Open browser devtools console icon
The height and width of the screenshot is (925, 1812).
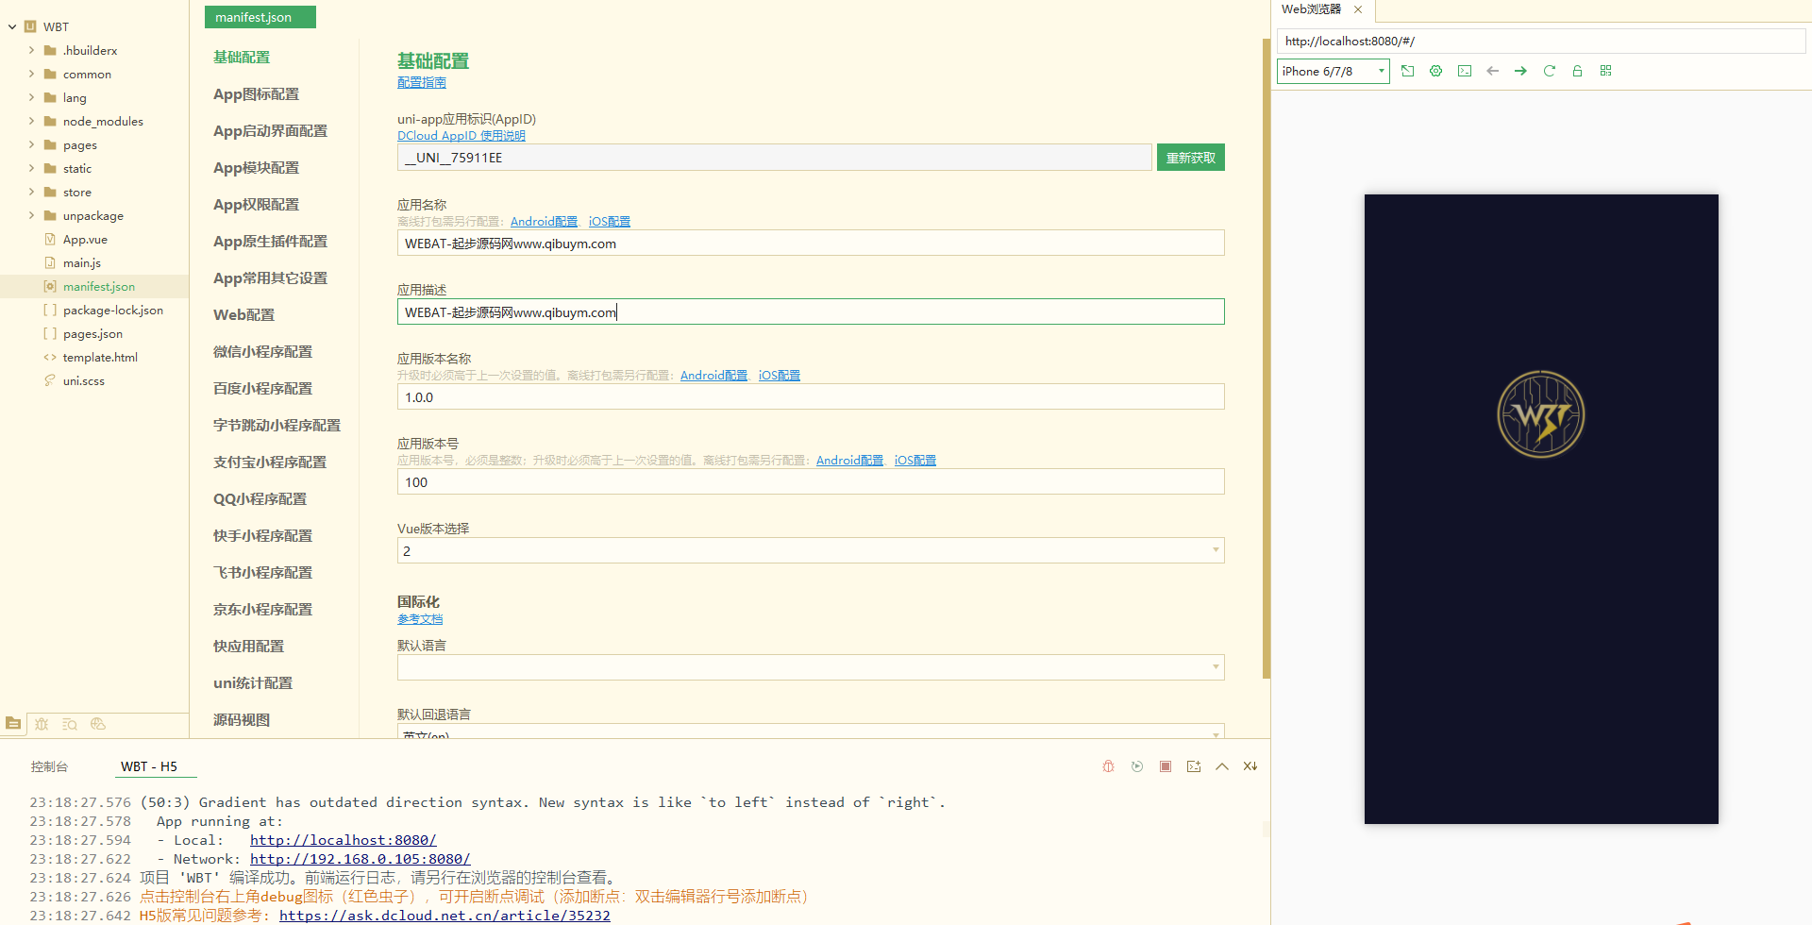click(x=1464, y=71)
